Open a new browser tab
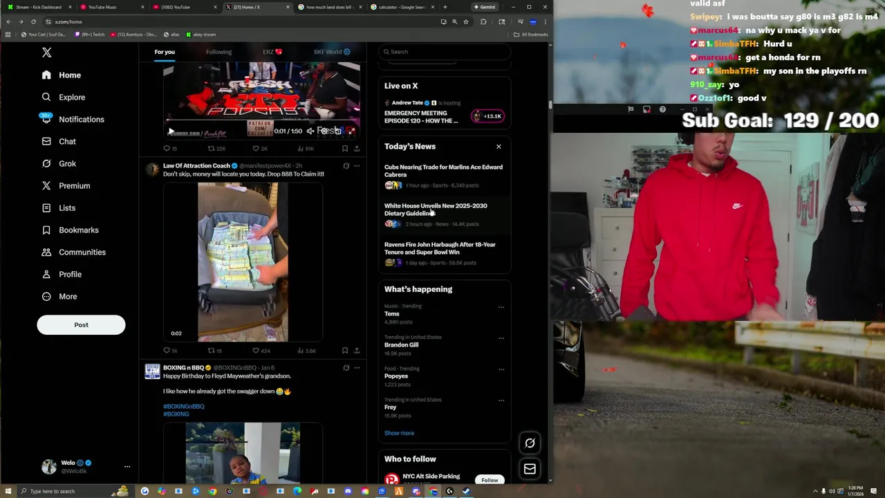 pyautogui.click(x=445, y=7)
